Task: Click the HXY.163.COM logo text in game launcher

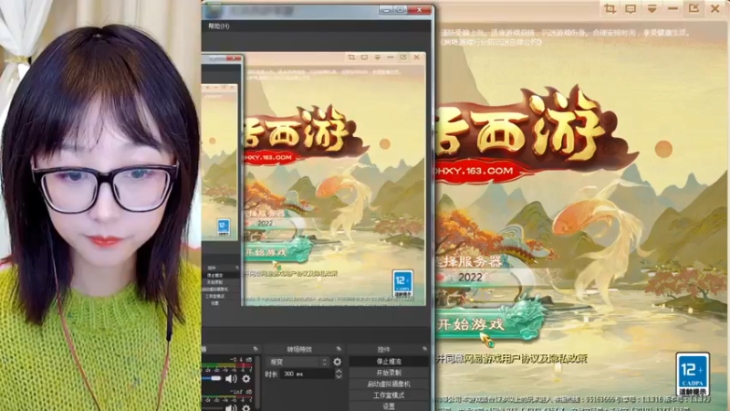Action: (x=474, y=171)
